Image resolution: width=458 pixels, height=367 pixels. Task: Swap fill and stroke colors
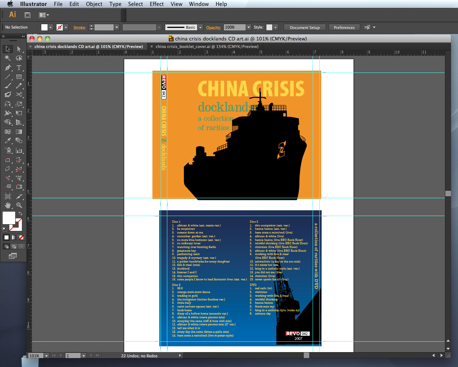coord(20,214)
